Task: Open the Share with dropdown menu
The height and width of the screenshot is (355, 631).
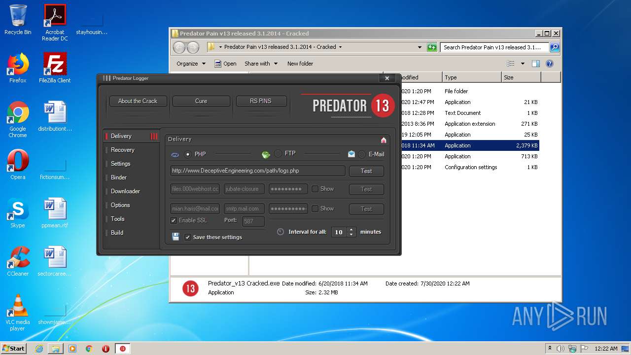Action: (261, 64)
